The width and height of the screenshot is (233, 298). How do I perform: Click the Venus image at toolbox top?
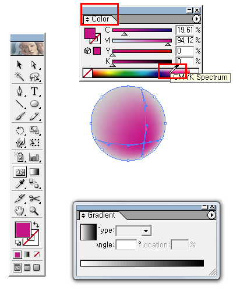[27, 49]
